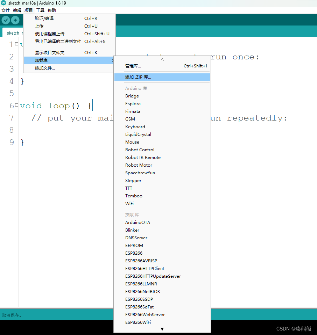Collapse the fold marker on line 1
Screen dimensions: 317x335
16,44
